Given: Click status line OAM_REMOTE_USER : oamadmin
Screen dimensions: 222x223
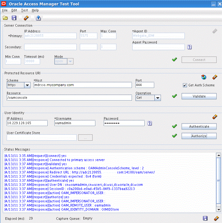Looking at the screenshot, I should pos(57,205).
